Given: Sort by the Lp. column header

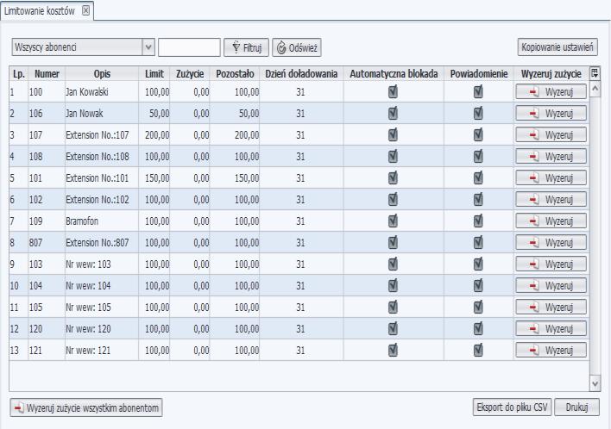Looking at the screenshot, I should [x=19, y=74].
